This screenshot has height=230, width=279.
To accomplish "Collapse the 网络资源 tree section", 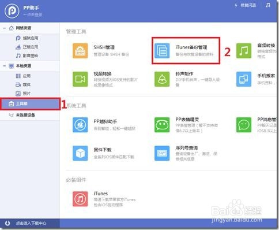I will 4,28.
